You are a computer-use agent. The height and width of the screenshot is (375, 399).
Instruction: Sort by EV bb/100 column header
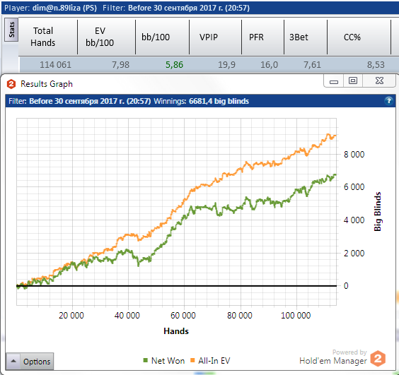106,37
